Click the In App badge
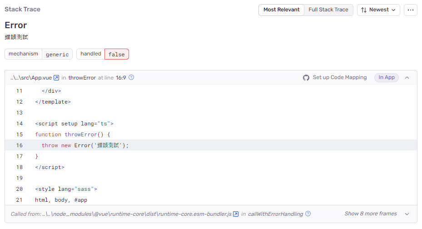Viewport: 422px width, 229px height. point(387,78)
